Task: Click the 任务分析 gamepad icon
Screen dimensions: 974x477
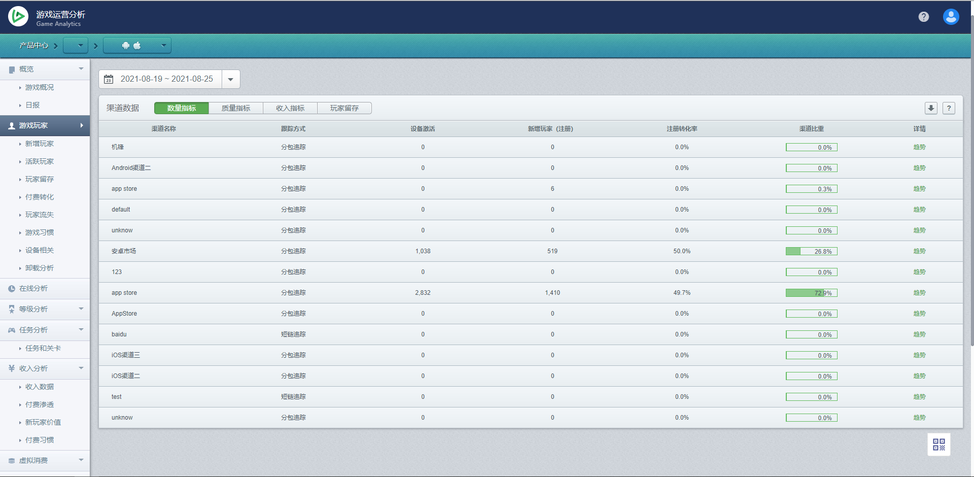Action: click(12, 330)
